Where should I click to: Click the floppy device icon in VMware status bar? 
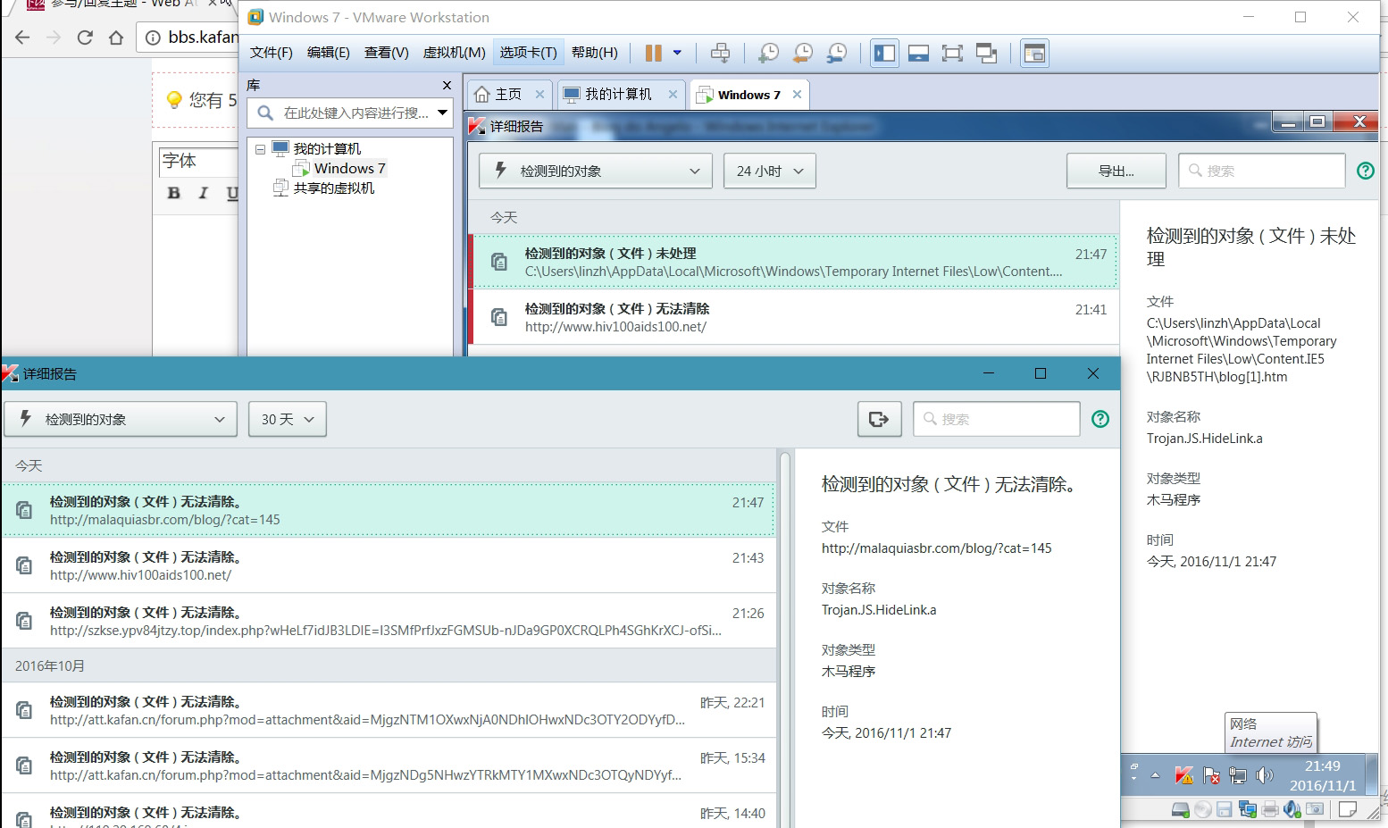click(x=1225, y=810)
